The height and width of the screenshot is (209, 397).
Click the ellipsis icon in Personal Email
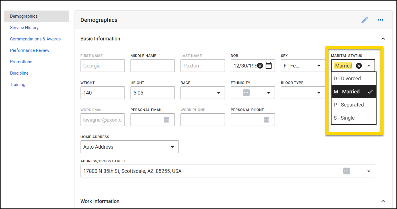[167, 120]
